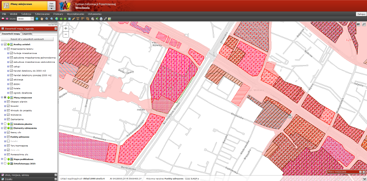Uncheck the Tory tramwajowe checkbox

(8, 146)
